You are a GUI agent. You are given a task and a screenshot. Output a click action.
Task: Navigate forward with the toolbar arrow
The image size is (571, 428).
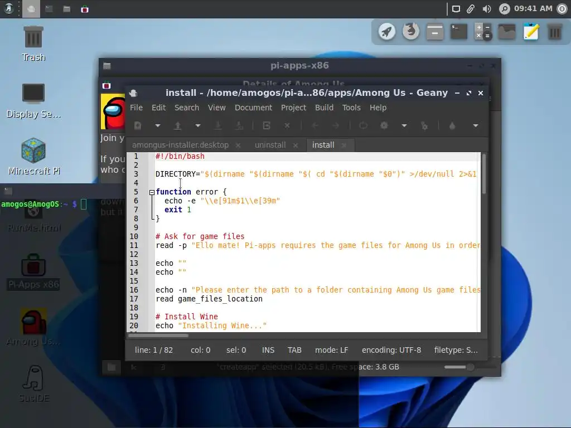pos(335,125)
